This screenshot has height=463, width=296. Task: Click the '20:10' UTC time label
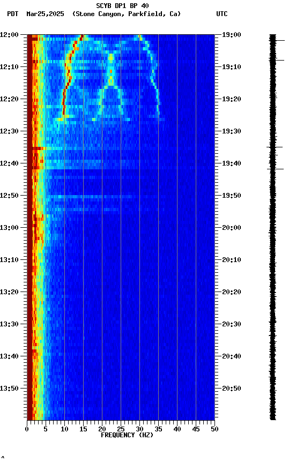(x=232, y=260)
